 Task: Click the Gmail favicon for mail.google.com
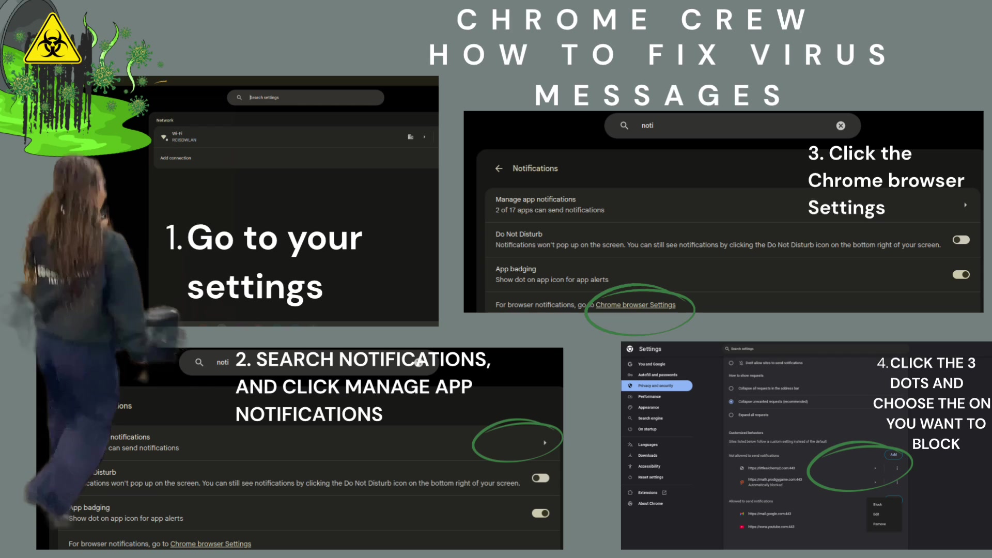pyautogui.click(x=742, y=514)
